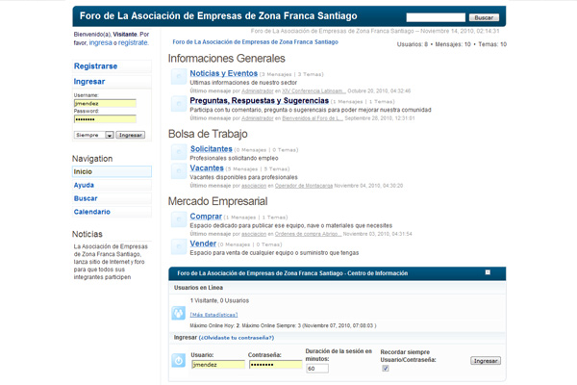Screen dimensions: 577x385
Task: Click the Preguntas, Respuestas y Sugerencias board icon
Action: (178, 104)
